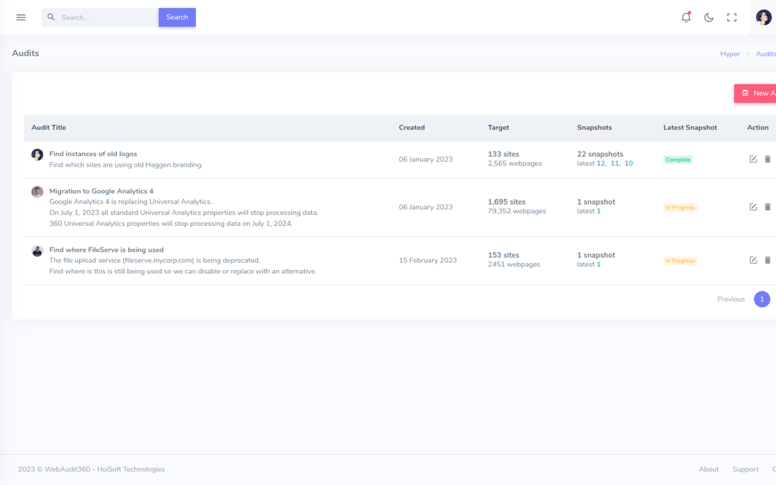The image size is (776, 485).
Task: Open the Support link in the footer
Action: click(x=745, y=469)
